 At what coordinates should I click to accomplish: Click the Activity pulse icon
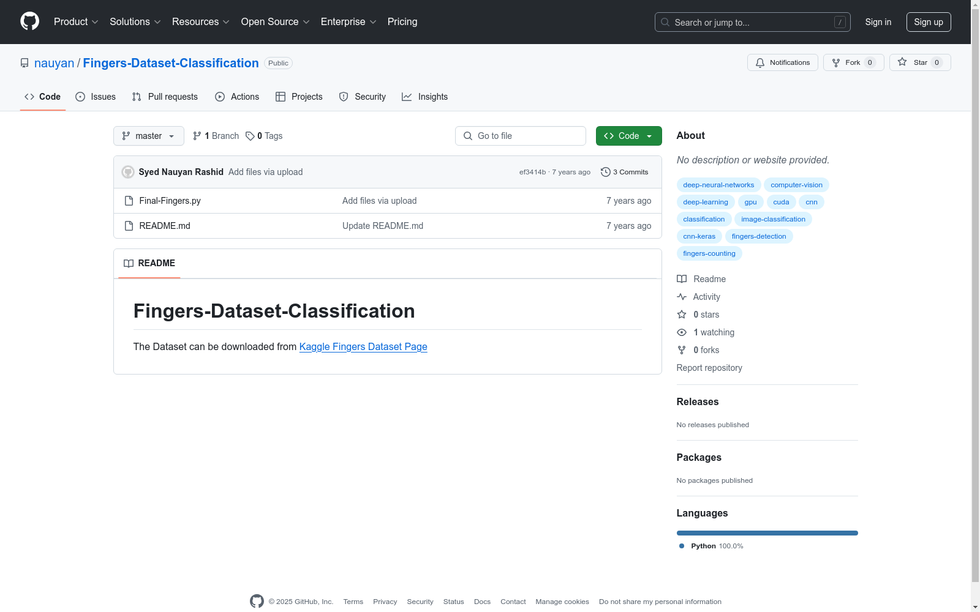pos(682,297)
